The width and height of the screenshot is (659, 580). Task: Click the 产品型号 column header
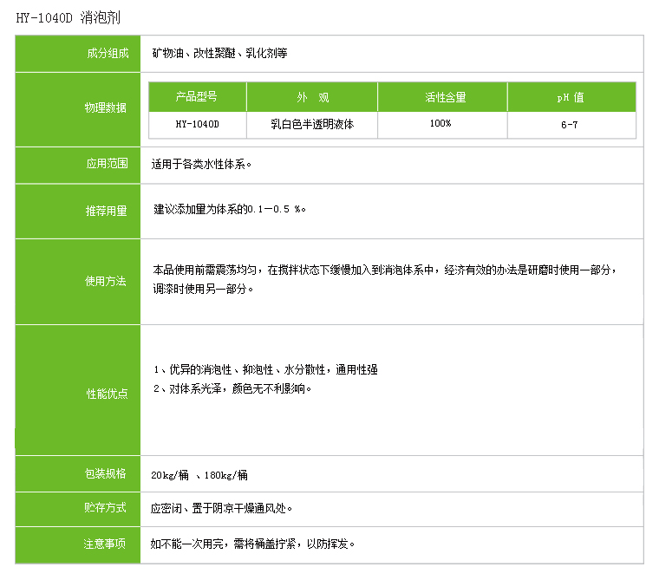(x=197, y=97)
